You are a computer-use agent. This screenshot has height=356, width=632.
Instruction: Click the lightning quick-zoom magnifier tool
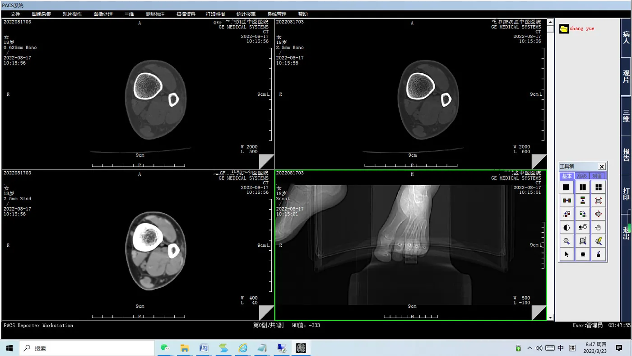coord(599,241)
